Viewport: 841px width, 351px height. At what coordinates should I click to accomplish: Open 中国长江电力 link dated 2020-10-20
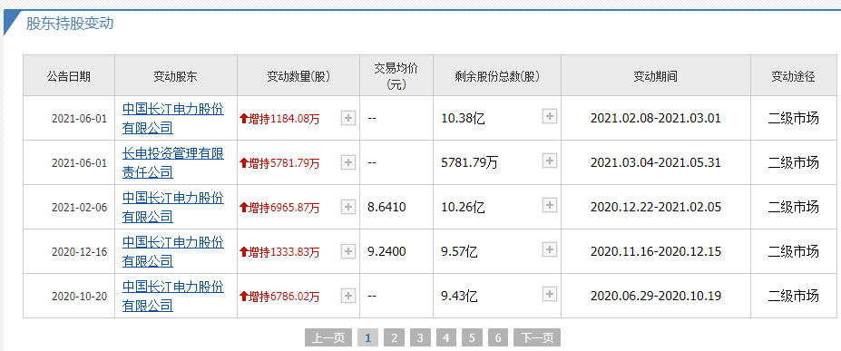coord(173,297)
